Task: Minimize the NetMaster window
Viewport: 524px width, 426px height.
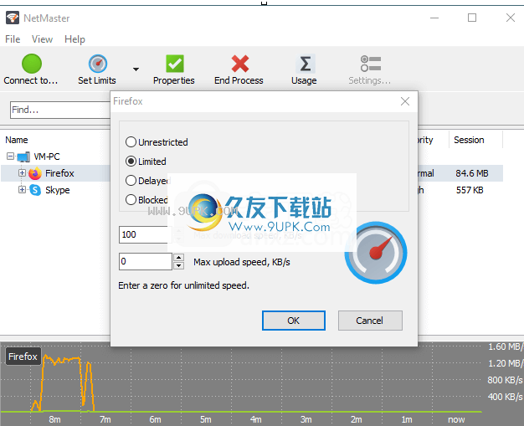Action: coord(434,18)
